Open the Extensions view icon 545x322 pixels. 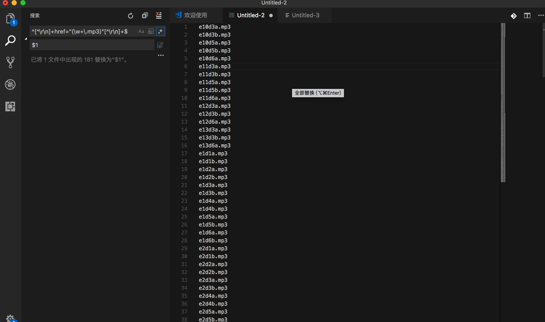(x=10, y=106)
